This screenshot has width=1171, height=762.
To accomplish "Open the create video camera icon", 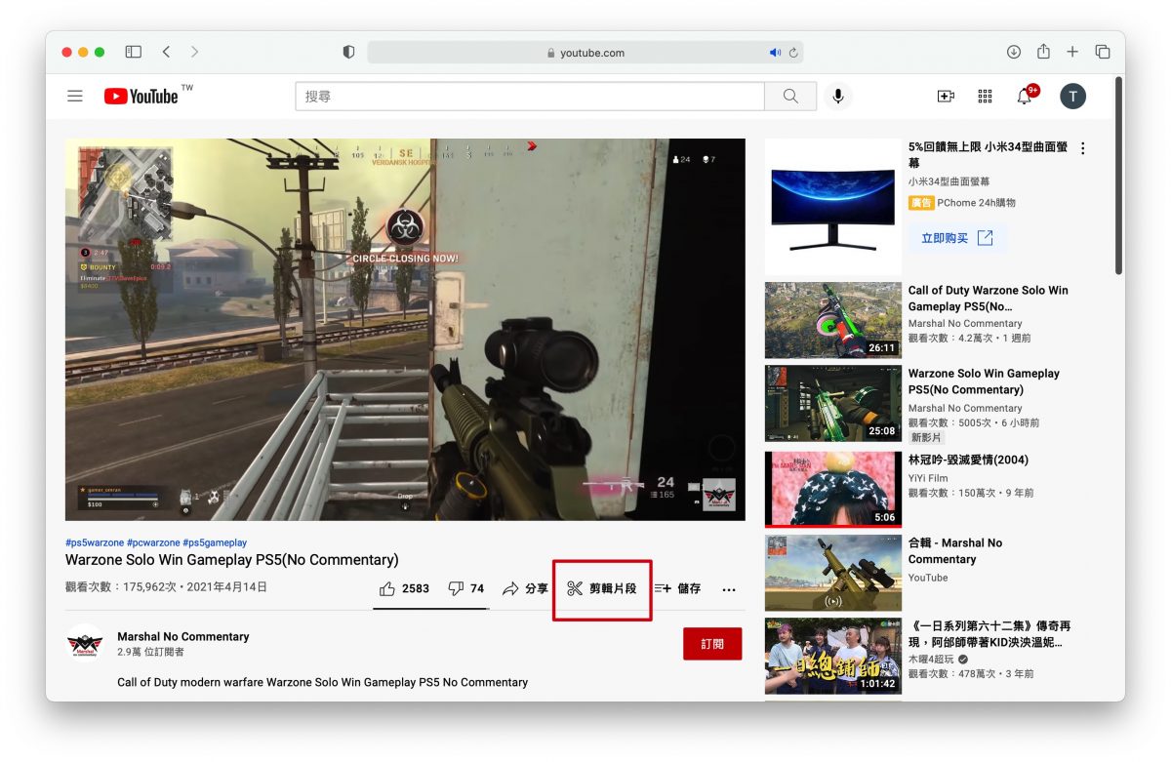I will 945,96.
